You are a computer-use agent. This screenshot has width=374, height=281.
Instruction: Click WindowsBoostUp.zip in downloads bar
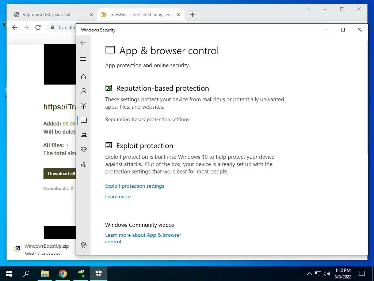46,246
